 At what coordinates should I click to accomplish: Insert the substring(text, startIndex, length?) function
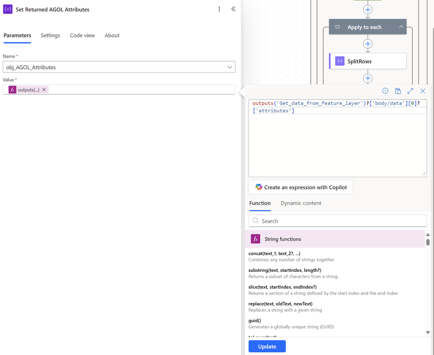285,270
